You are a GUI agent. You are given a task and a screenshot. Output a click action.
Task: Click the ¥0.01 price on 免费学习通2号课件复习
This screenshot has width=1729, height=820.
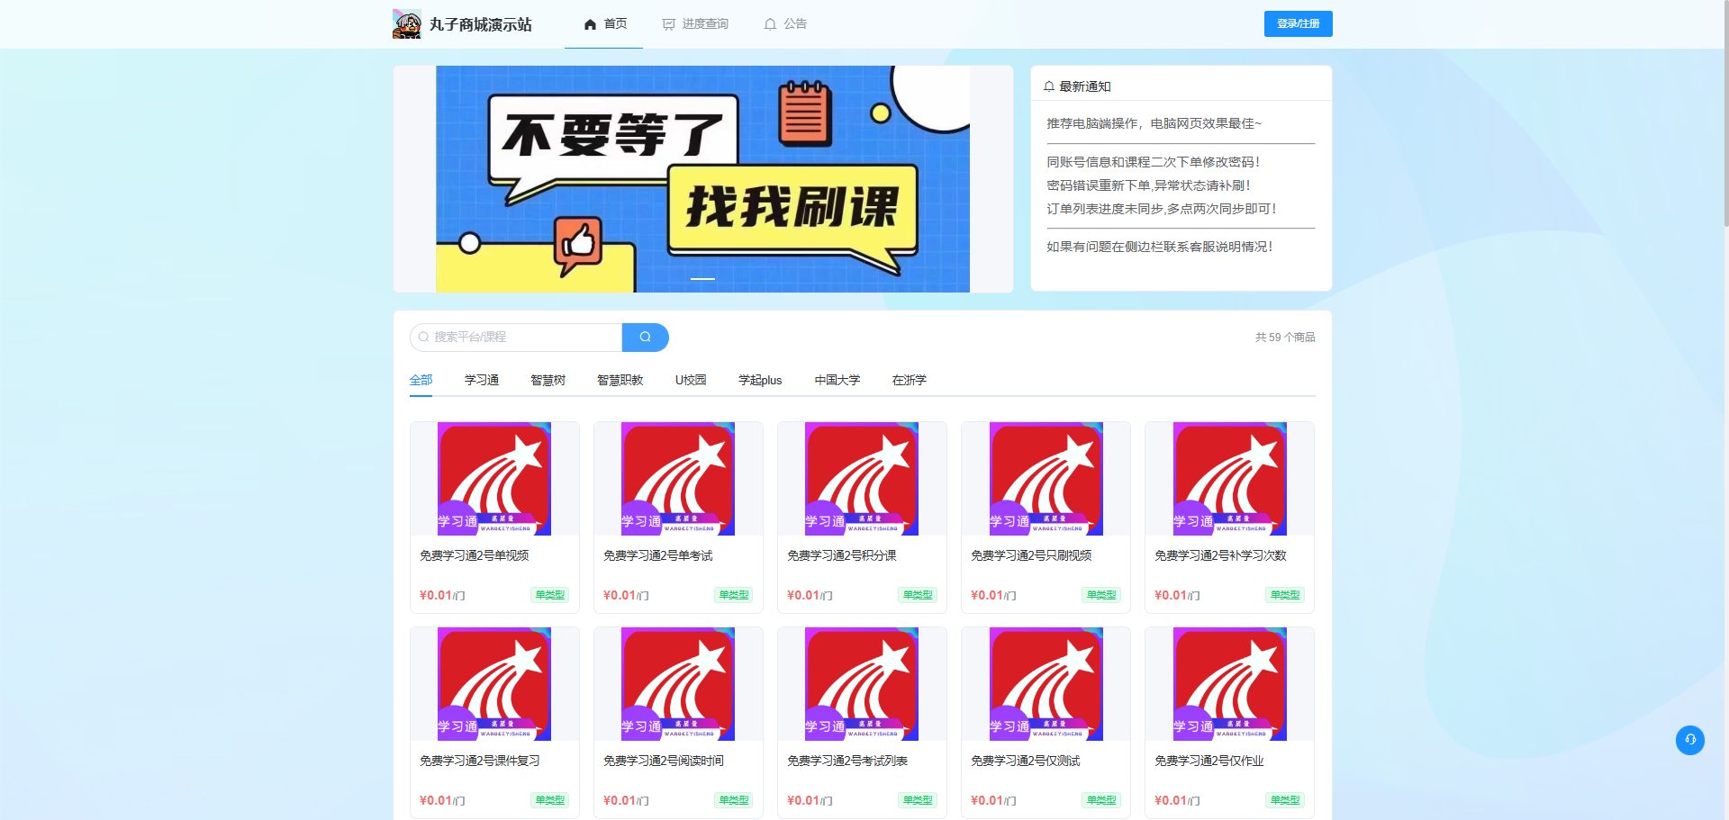[434, 800]
